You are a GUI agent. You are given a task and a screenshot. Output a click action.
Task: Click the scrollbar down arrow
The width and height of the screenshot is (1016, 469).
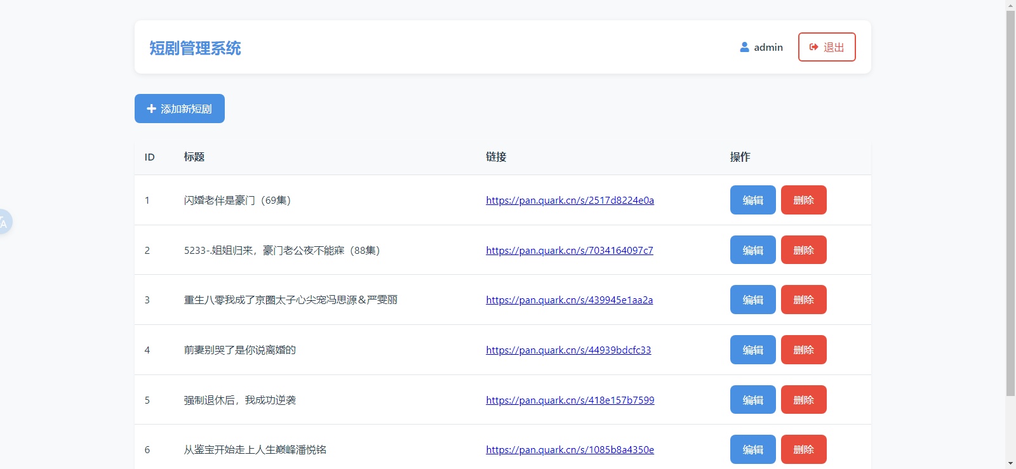1010,464
